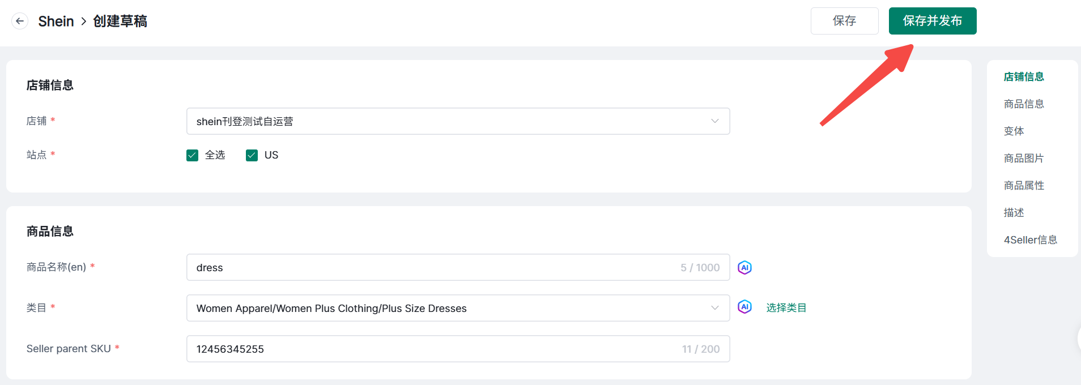This screenshot has width=1081, height=385.
Task: Click 保存并发布 to publish
Action: [932, 21]
